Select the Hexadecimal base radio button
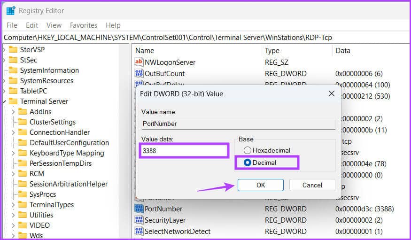Image resolution: width=411 pixels, height=240 pixels. tap(247, 150)
